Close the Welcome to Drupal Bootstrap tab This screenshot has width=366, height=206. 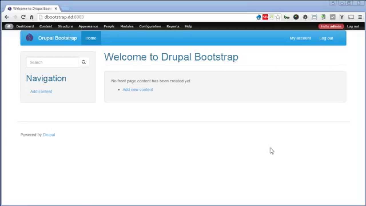[56, 9]
